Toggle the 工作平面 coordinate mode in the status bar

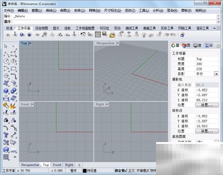[9, 171]
